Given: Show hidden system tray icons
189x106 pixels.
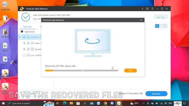Looking at the screenshot, I should (x=144, y=103).
